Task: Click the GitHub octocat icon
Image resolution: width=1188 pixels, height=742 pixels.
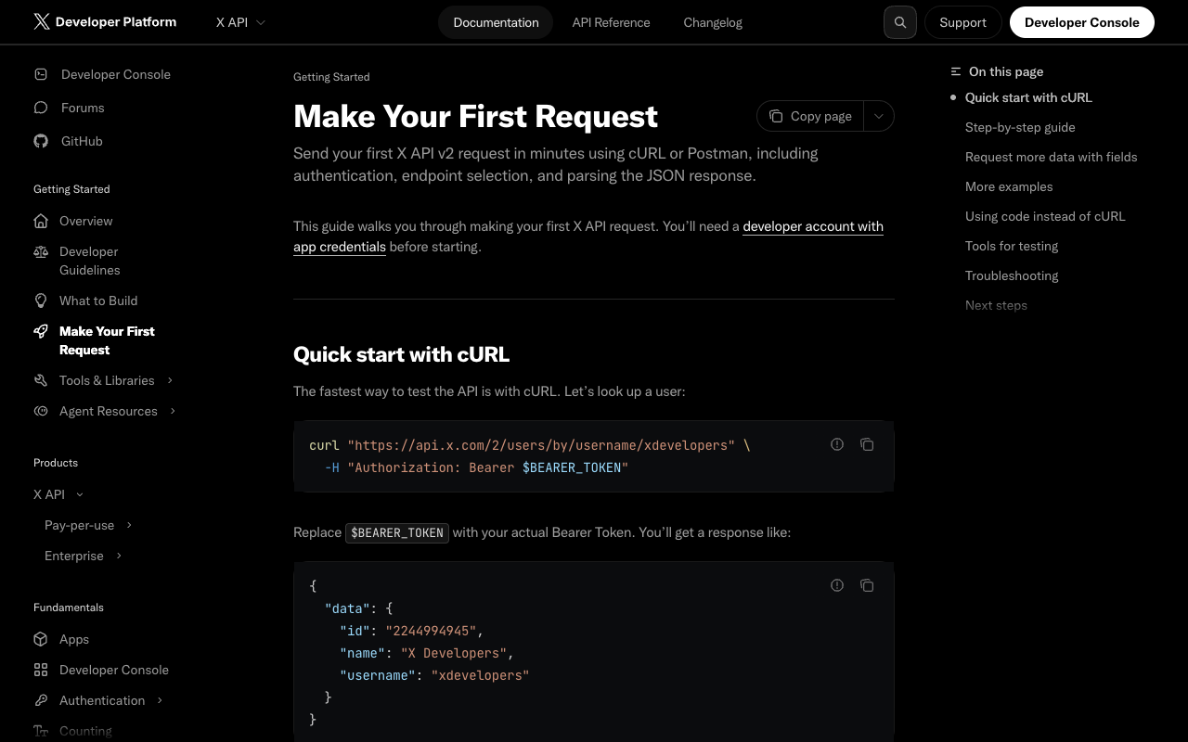Action: 41,141
